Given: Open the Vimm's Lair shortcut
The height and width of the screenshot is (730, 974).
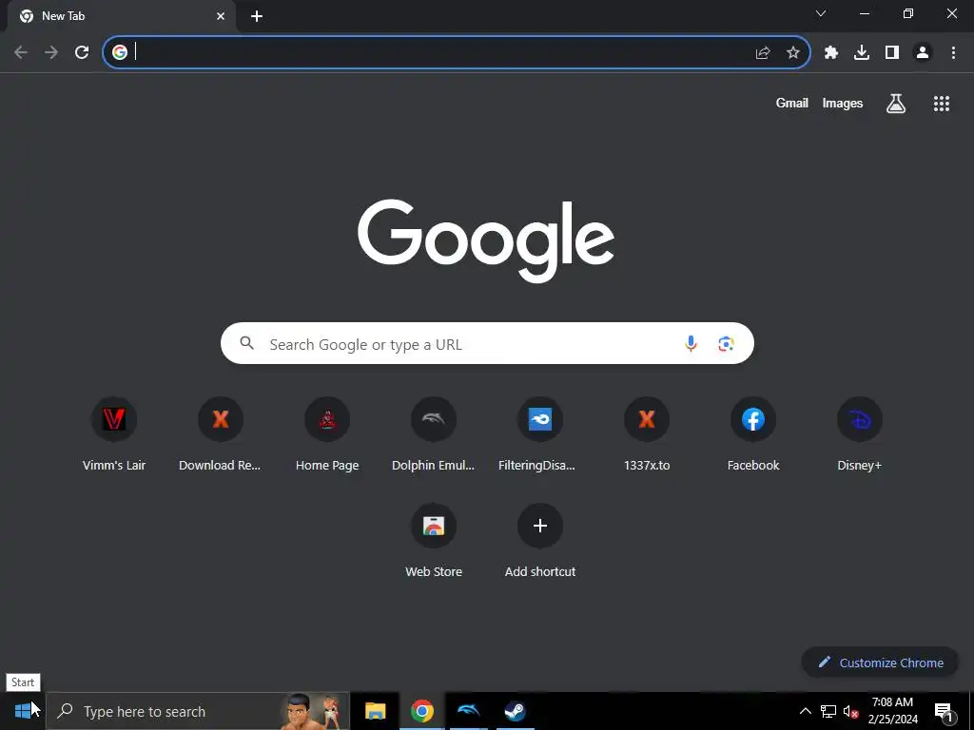Looking at the screenshot, I should click(x=114, y=433).
